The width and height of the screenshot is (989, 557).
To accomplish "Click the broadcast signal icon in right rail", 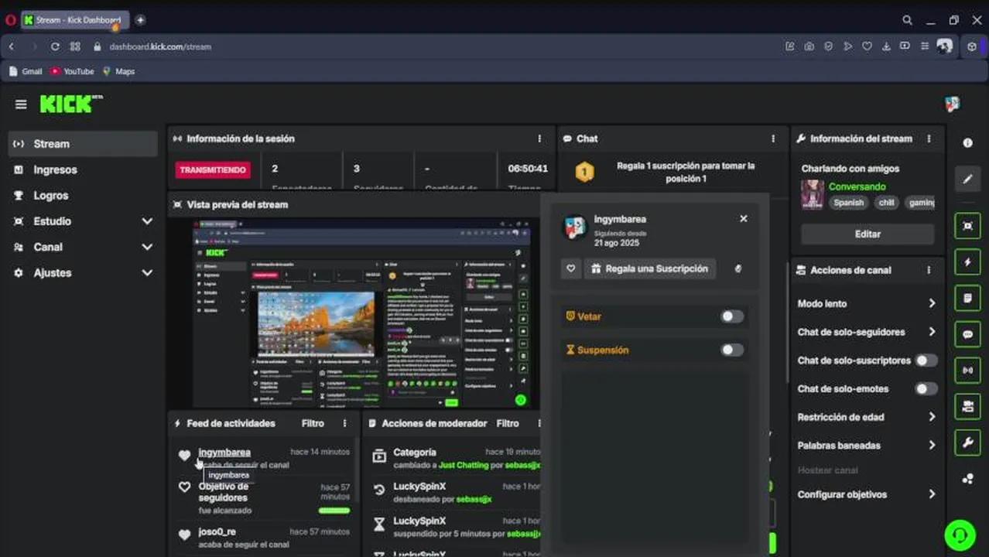I will pos(967,371).
